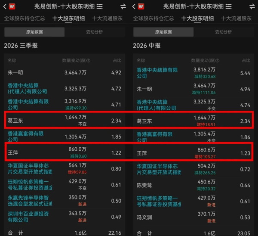
Task: Tap 兆易创新-十大股东明细 title in right panel
Action: coord(193,6)
